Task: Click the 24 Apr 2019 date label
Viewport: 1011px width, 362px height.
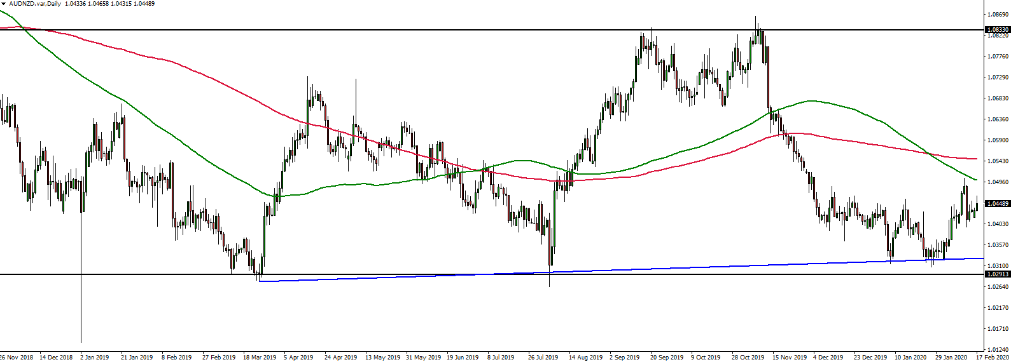Action: pos(340,358)
